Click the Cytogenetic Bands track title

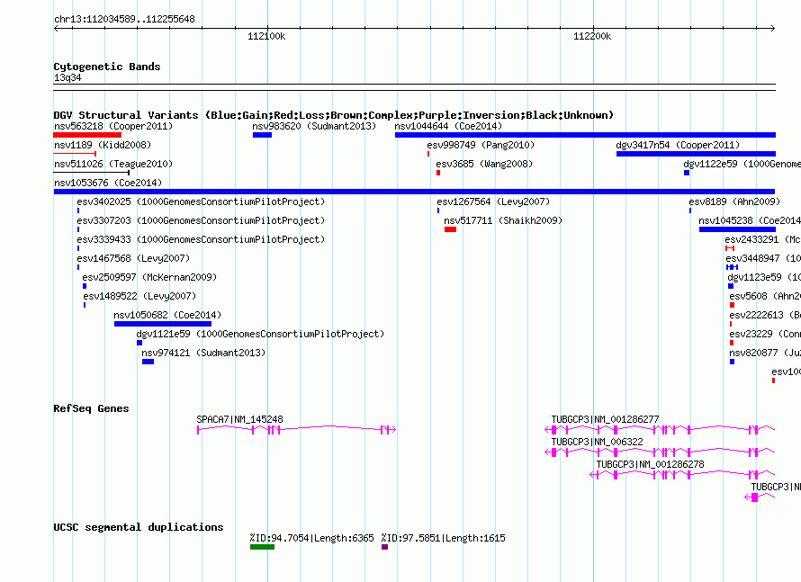click(107, 67)
